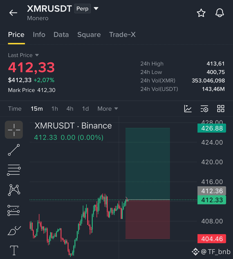Screen dimensions: 233x259
Task: Go back using the arrow icon
Action: coord(13,13)
